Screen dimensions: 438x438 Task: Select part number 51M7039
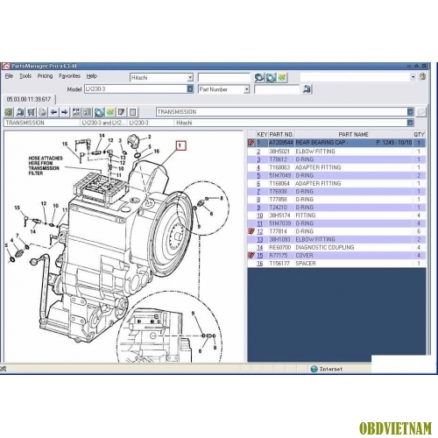coord(279,223)
